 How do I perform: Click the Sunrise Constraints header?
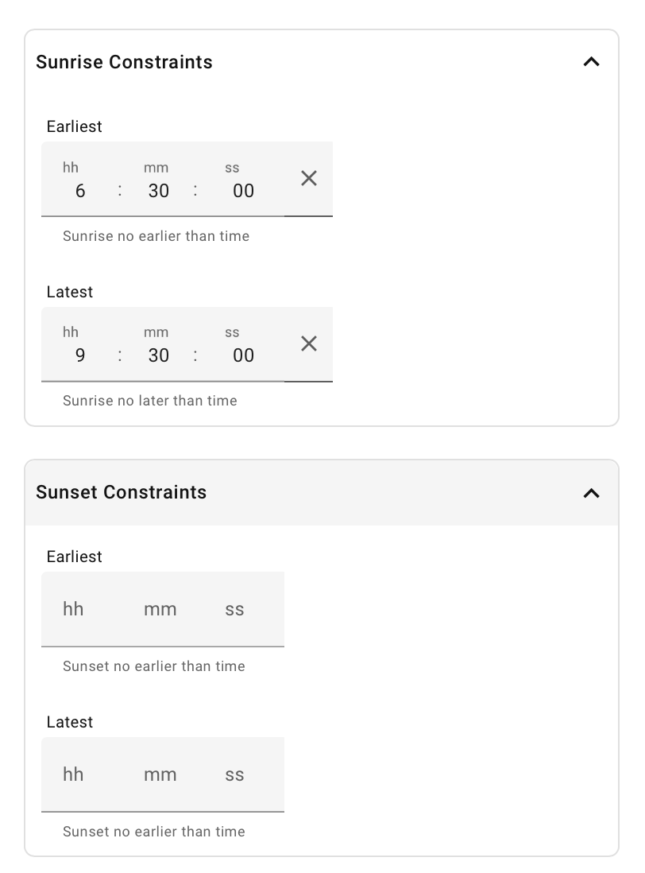coord(124,61)
